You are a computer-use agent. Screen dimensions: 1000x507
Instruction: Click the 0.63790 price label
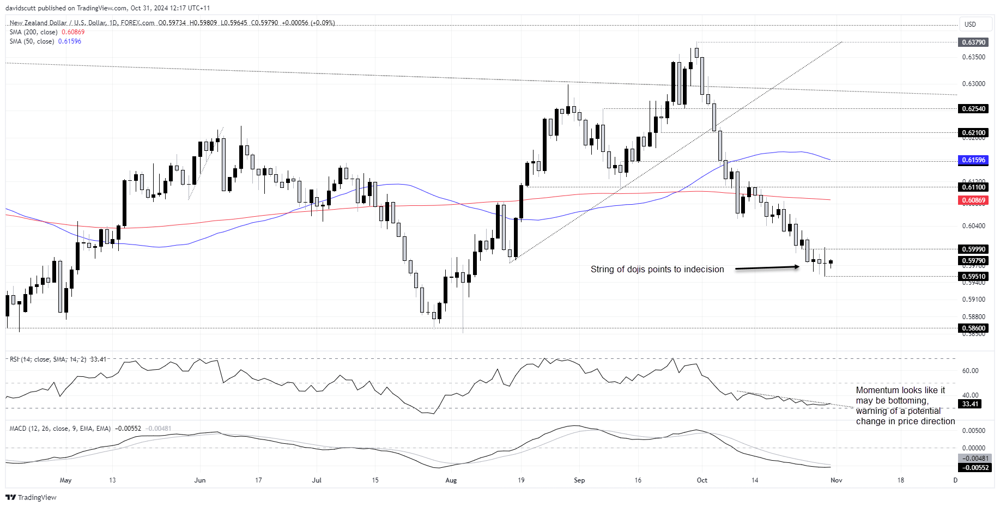(x=973, y=42)
